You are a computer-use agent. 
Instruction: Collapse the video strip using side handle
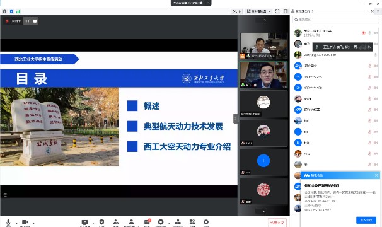[x=235, y=119]
